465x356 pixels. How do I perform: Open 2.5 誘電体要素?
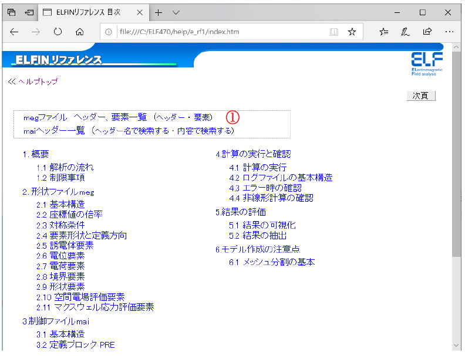[x=65, y=246]
